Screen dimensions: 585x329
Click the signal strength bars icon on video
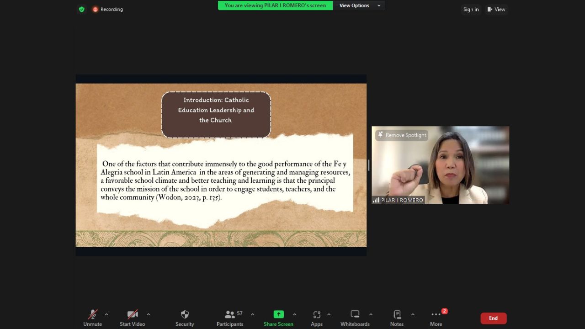point(376,200)
